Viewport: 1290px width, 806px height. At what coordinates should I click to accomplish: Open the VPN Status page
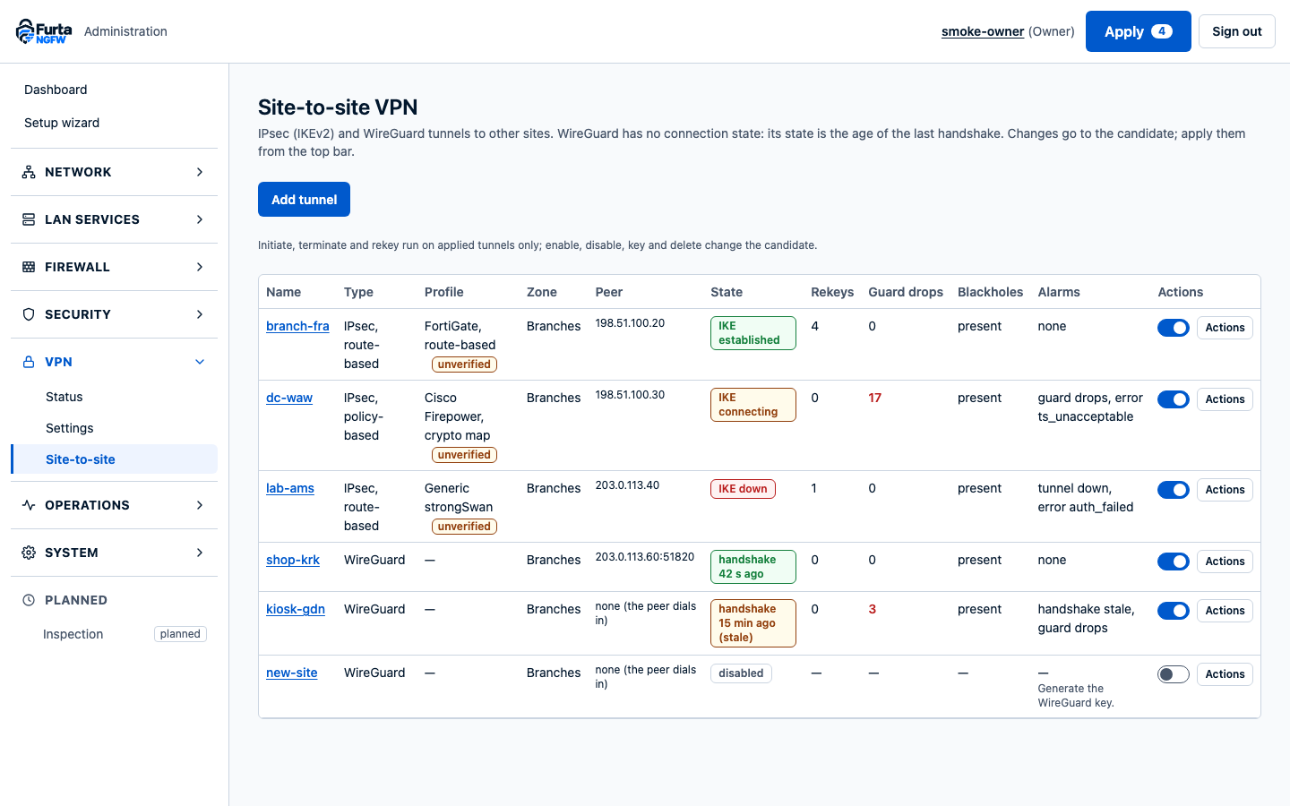coord(64,397)
